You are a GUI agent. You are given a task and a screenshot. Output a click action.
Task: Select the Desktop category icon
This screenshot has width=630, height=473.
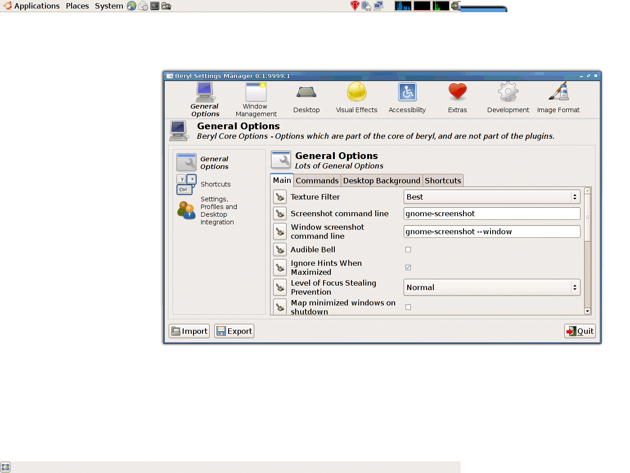coord(306,92)
